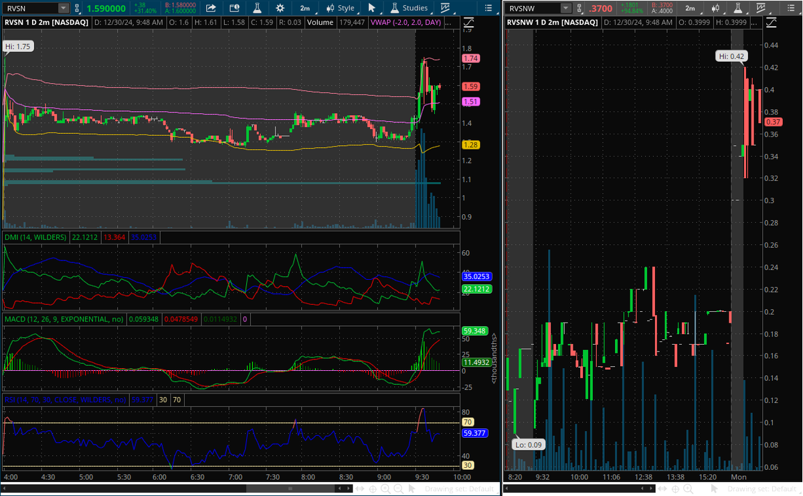Click the 1.590000 last price in RVSN header

point(107,8)
